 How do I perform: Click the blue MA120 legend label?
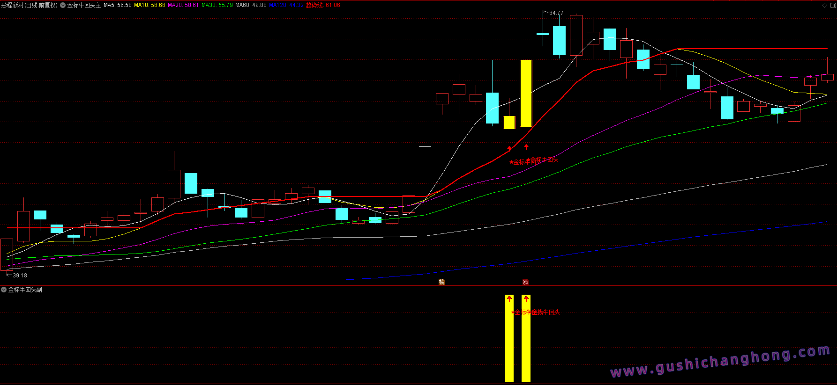[x=286, y=5]
